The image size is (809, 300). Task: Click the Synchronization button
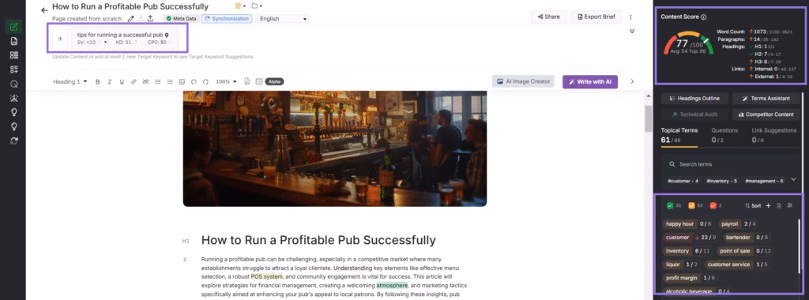pyautogui.click(x=227, y=19)
